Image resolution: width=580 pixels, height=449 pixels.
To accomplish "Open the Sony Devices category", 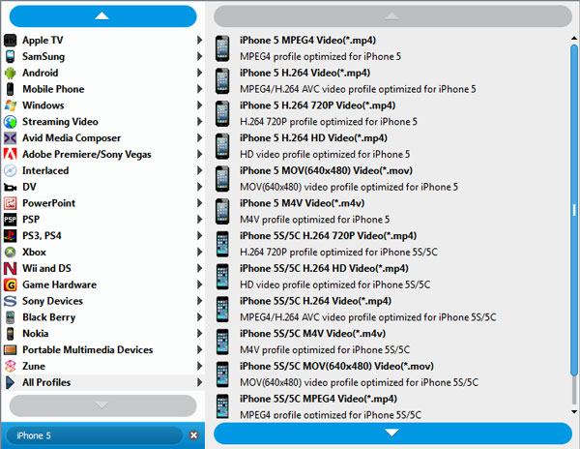I will pos(103,301).
